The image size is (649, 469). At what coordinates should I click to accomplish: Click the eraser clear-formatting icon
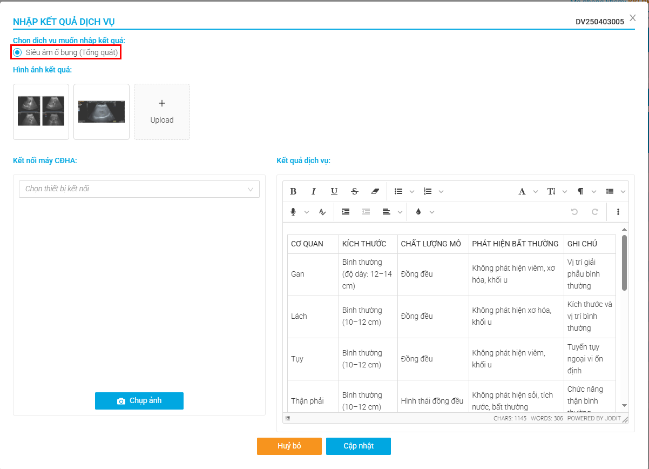(375, 191)
